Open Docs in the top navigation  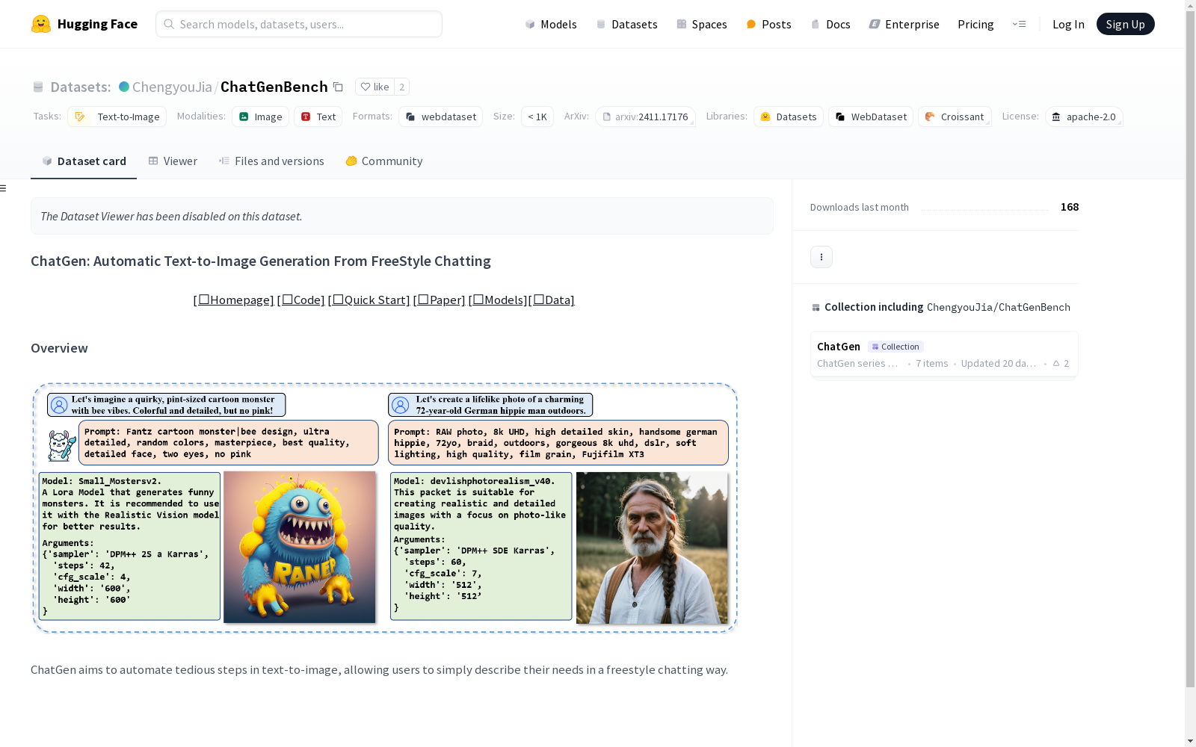click(830, 24)
